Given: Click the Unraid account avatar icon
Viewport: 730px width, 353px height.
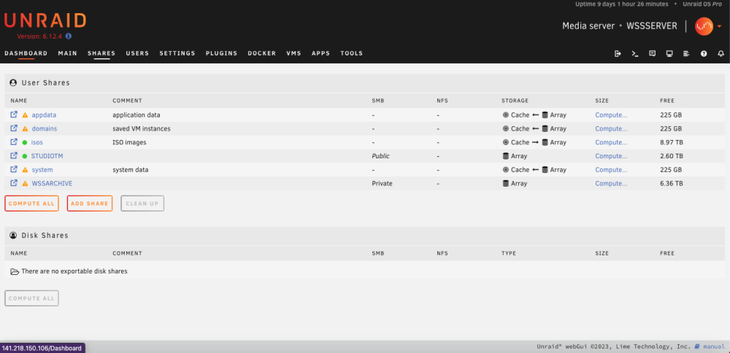Looking at the screenshot, I should 704,26.
